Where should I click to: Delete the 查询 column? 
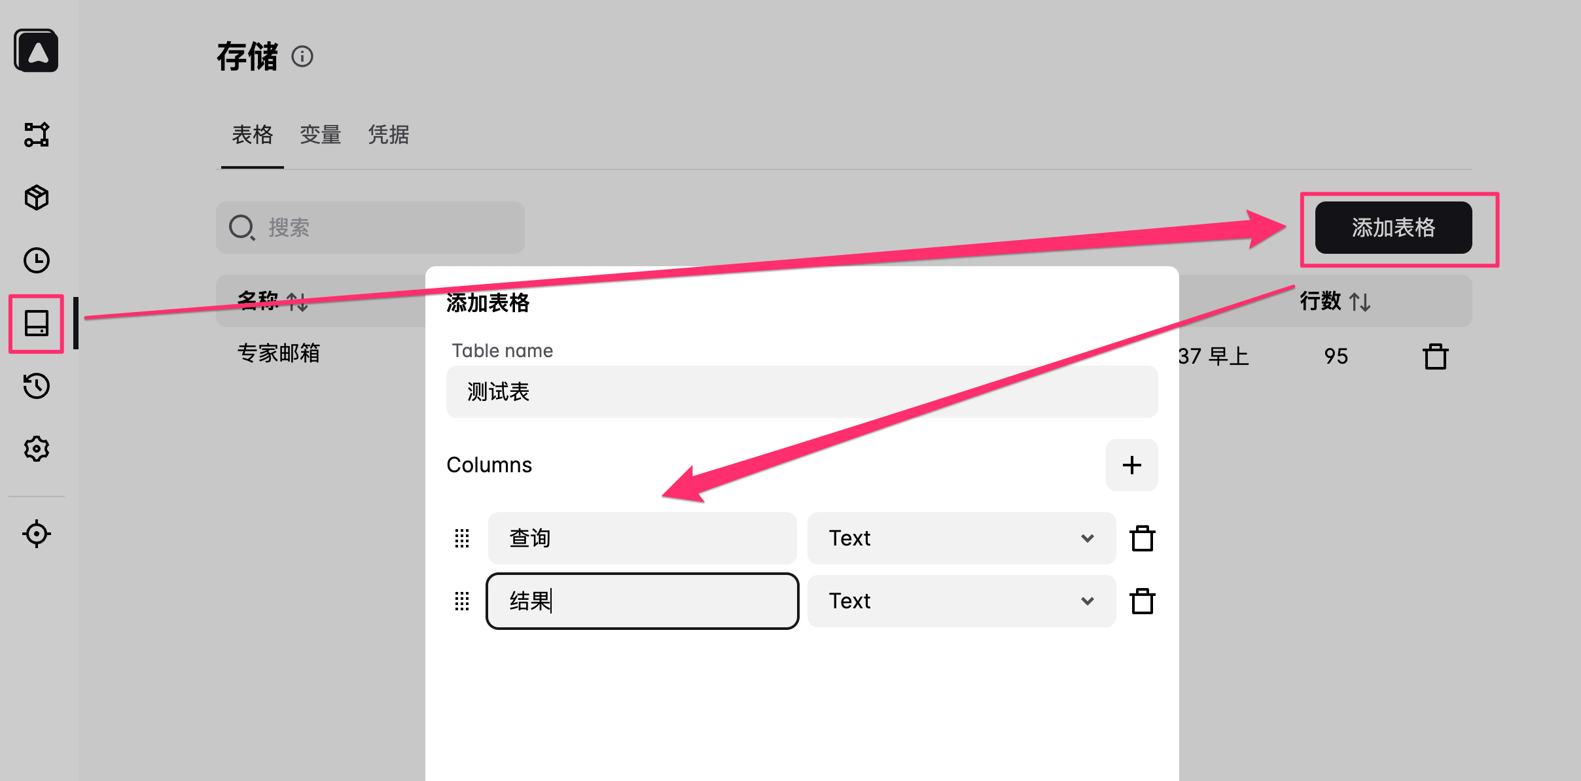[1143, 538]
